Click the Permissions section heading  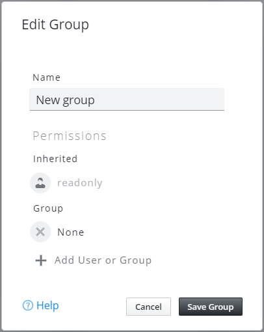pyautogui.click(x=70, y=136)
